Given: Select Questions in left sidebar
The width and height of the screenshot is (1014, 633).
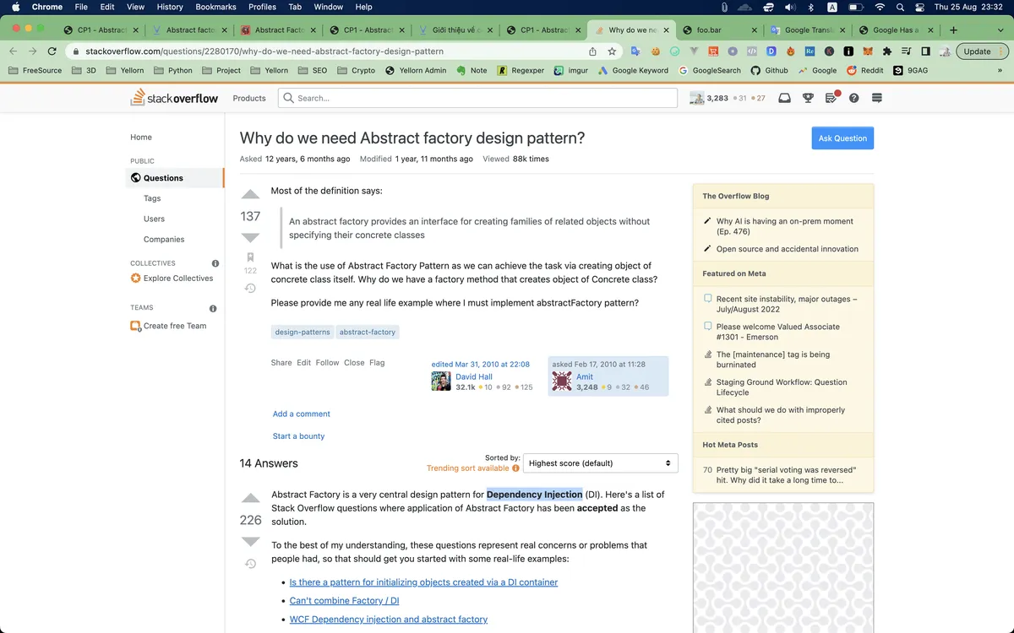Looking at the screenshot, I should (x=176, y=178).
